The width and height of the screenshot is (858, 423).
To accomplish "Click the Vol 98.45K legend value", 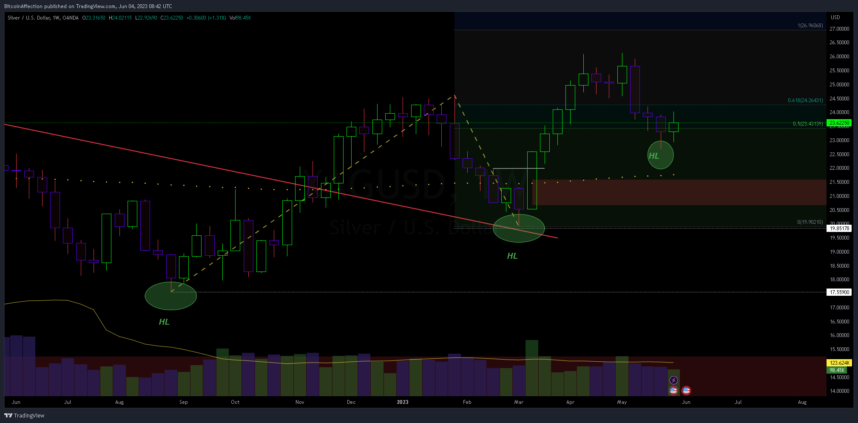I will 240,18.
